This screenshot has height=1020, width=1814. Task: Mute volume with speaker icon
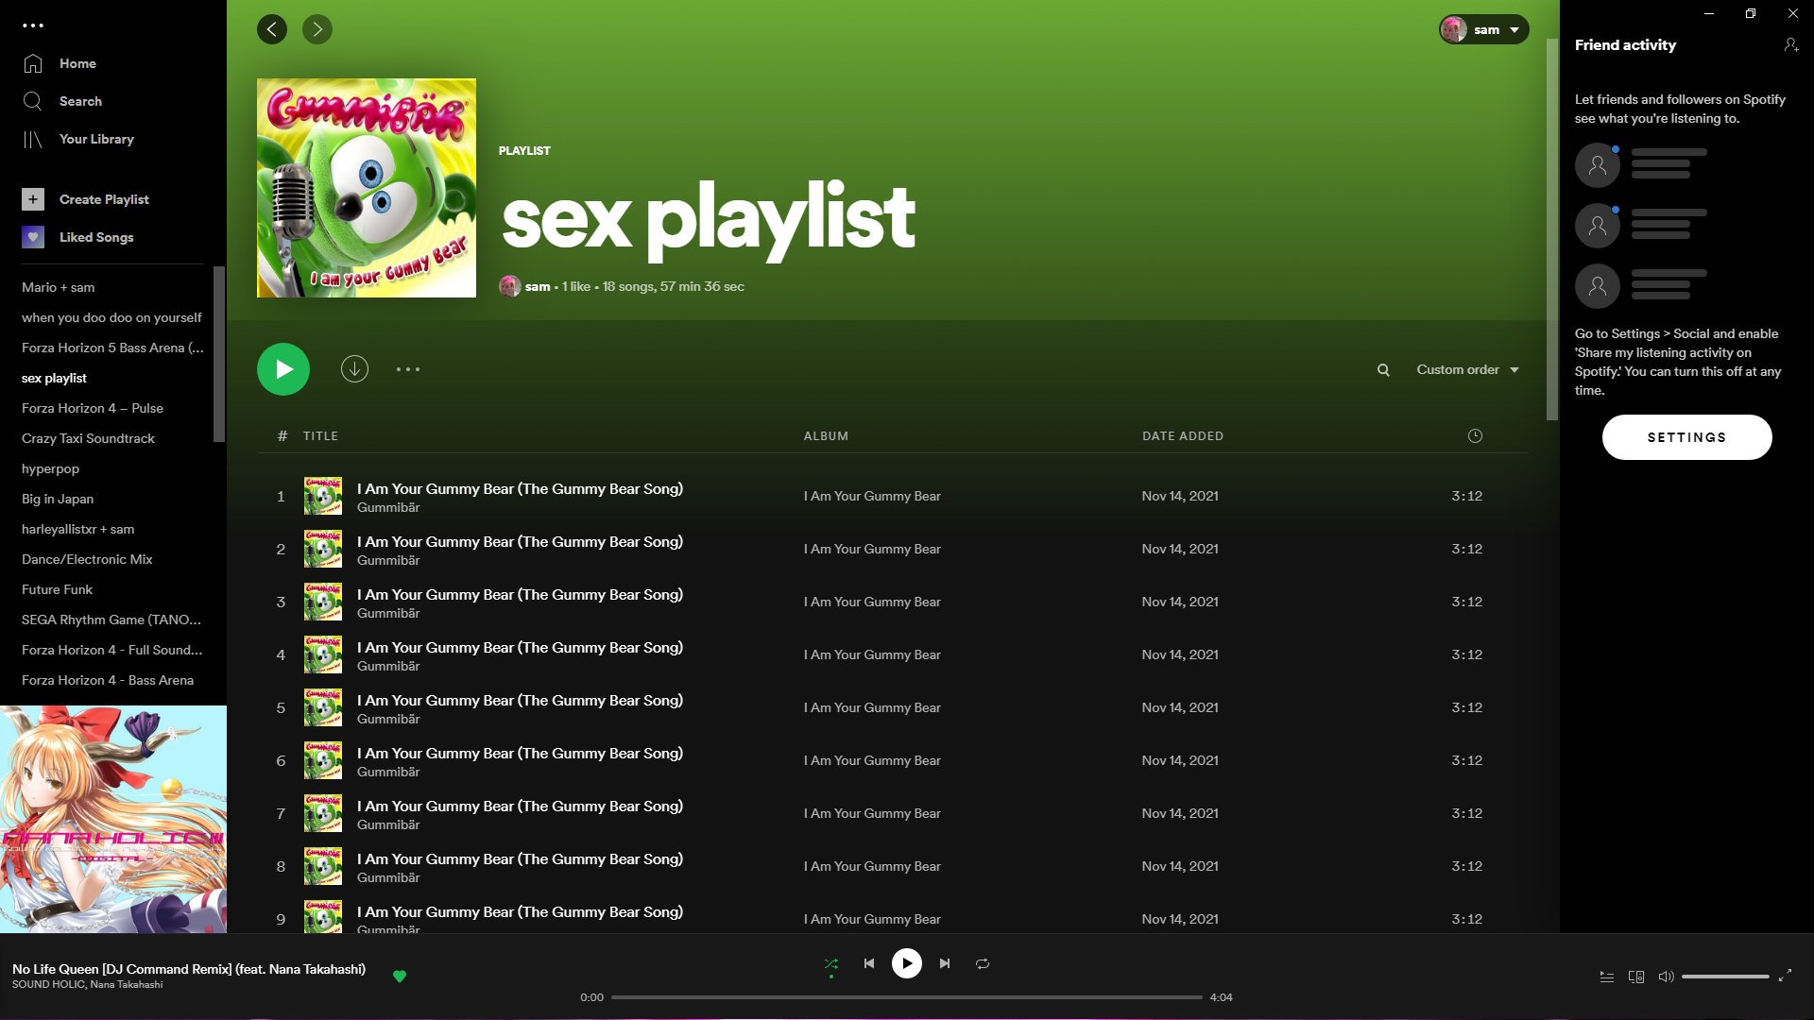pyautogui.click(x=1666, y=977)
